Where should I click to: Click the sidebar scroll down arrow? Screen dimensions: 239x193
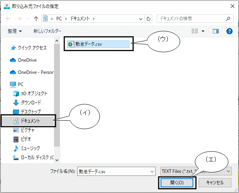tap(57, 160)
